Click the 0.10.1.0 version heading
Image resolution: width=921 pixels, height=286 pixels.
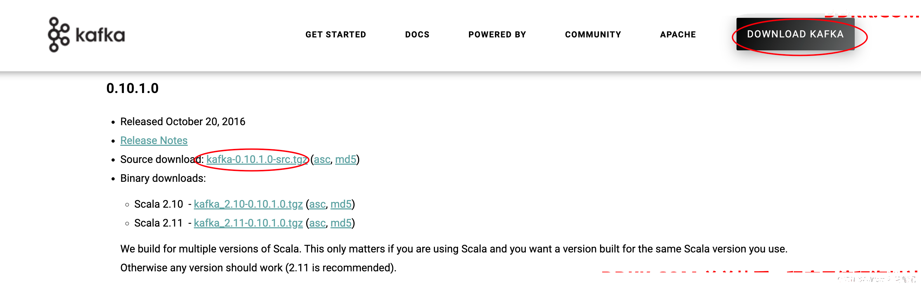pos(132,88)
